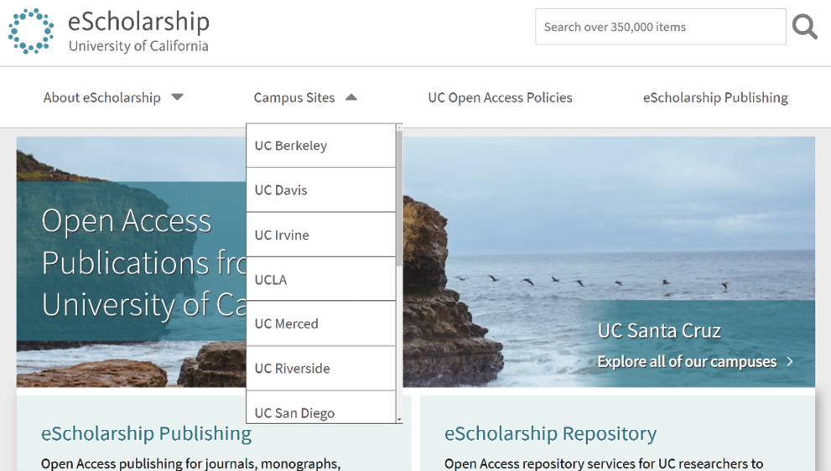The height and width of the screenshot is (471, 831).
Task: Pick UC Merced from the dropdown
Action: 320,323
